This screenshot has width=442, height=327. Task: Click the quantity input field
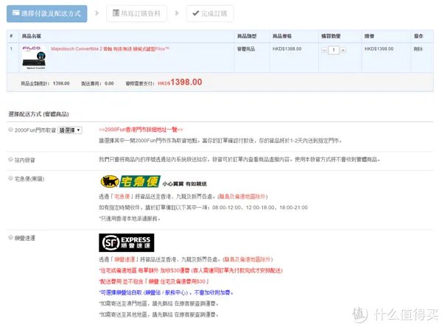pyautogui.click(x=334, y=50)
